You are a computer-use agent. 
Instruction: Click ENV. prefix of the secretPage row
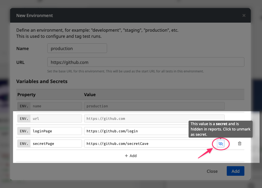click(x=24, y=144)
